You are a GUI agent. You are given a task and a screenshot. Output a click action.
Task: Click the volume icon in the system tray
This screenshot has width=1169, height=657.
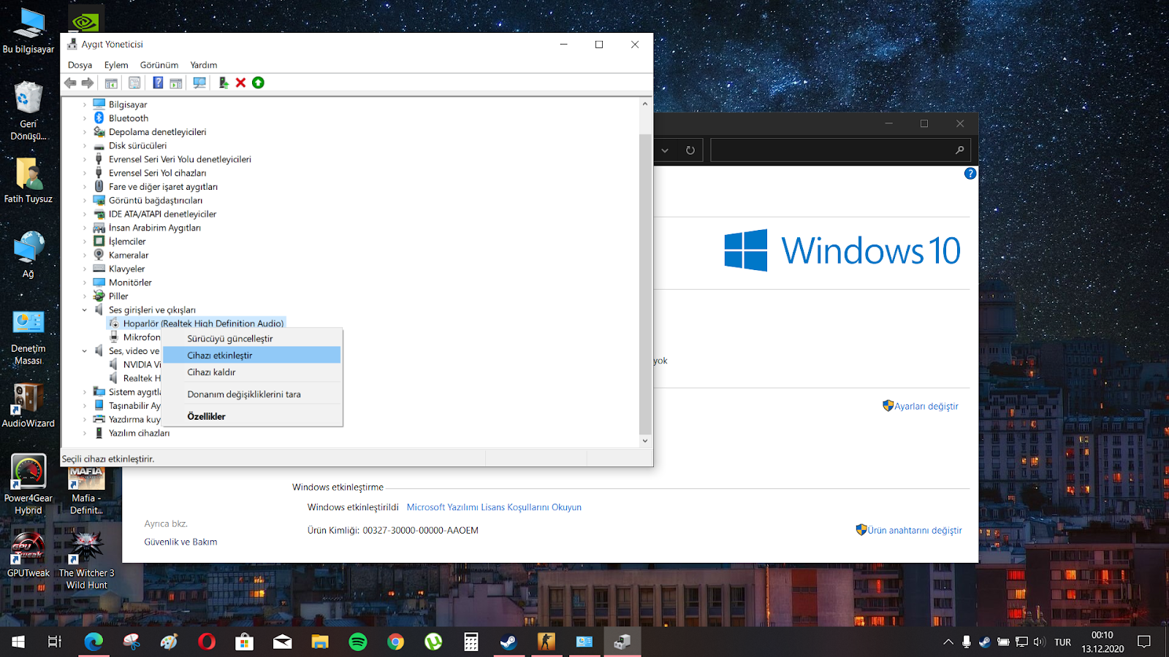[x=1039, y=642]
